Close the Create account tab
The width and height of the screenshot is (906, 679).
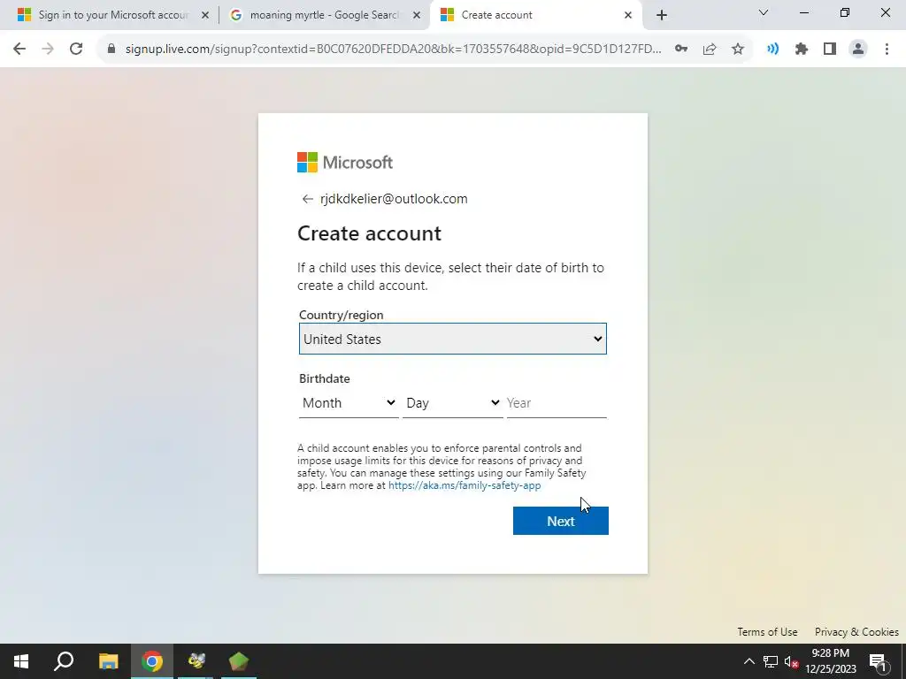click(628, 16)
